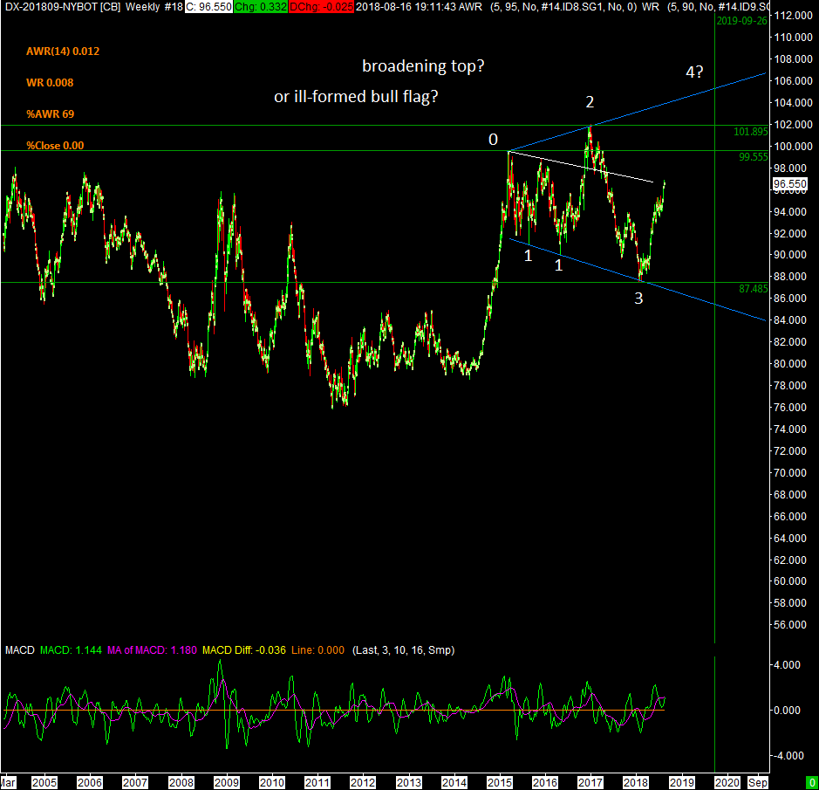Image resolution: width=819 pixels, height=790 pixels.
Task: Click the 2015 year label on the time axis
Action: [x=500, y=783]
